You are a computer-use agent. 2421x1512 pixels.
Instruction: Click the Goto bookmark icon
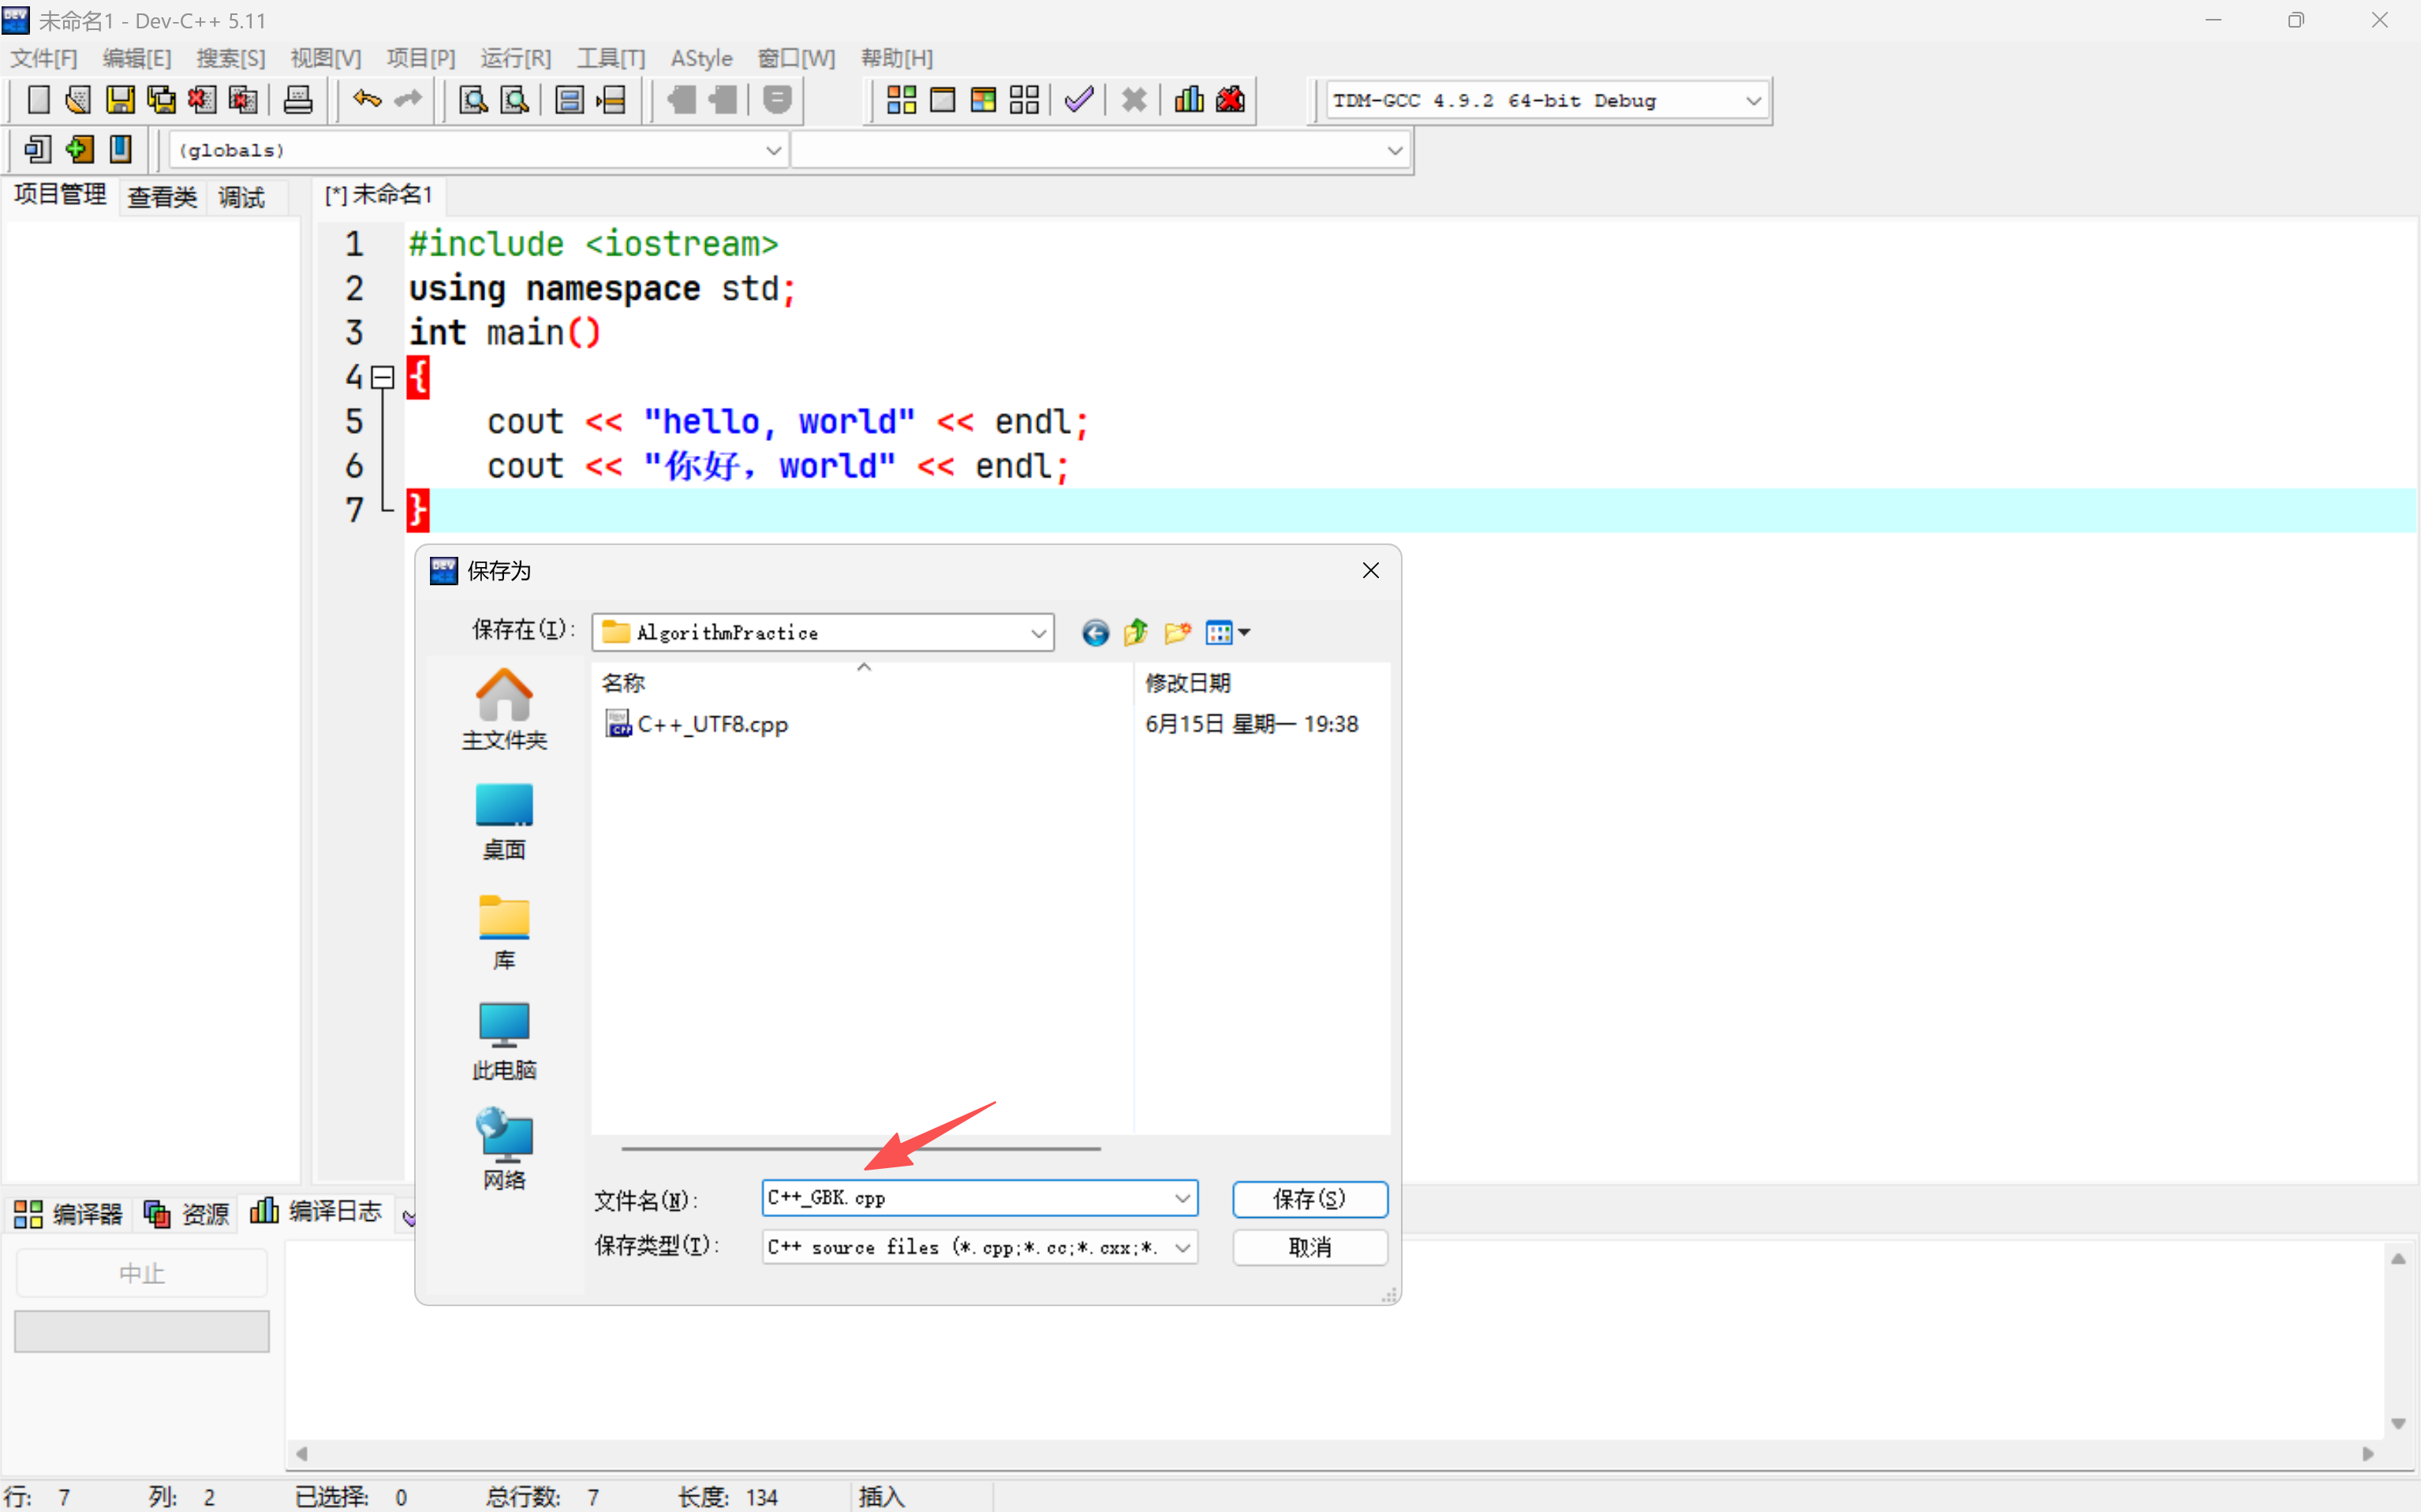[120, 150]
